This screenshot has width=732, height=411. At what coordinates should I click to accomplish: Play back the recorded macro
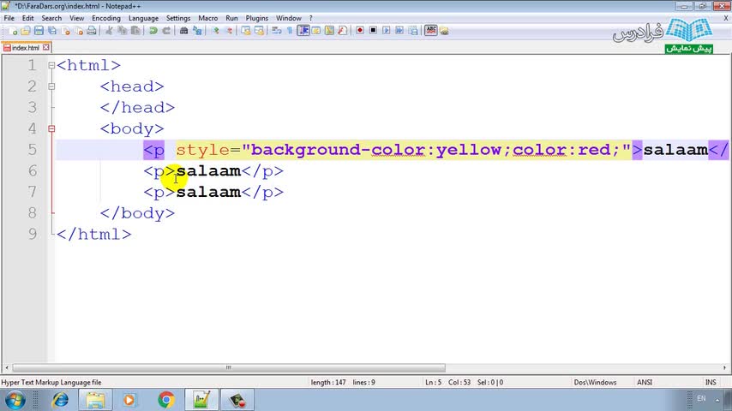386,31
